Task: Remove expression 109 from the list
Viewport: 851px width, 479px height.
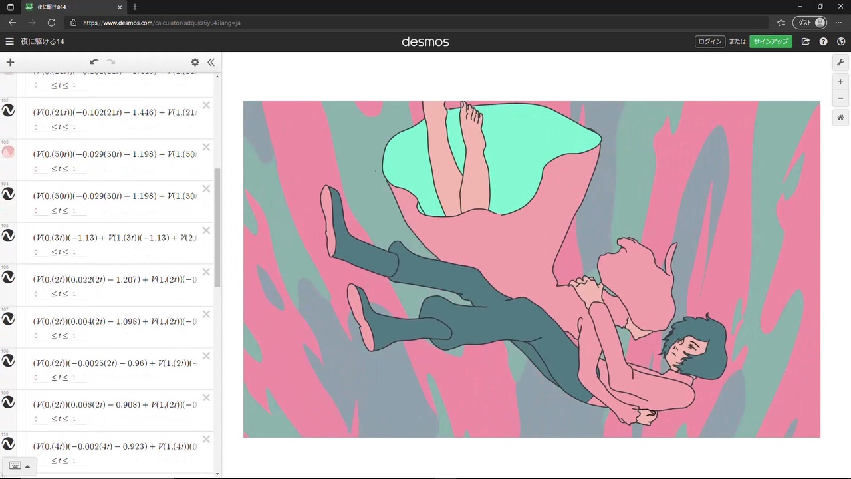Action: (206, 397)
